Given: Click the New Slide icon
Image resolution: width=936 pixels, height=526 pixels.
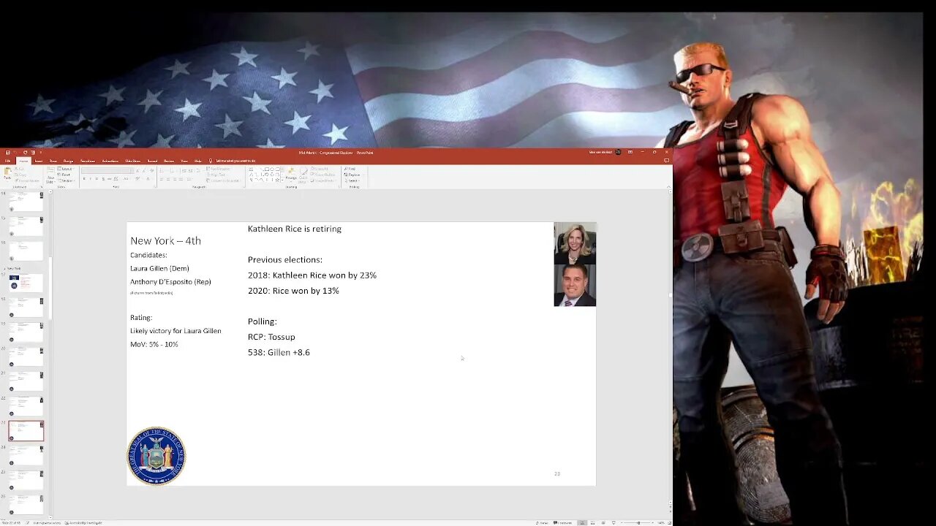Looking at the screenshot, I should pos(50,172).
